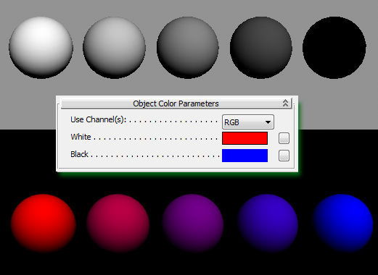This screenshot has width=378, height=275.
Task: Select the white shaded sphere
Action: [x=41, y=48]
